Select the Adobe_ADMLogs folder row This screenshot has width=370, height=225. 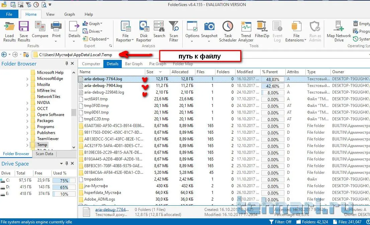point(224,199)
